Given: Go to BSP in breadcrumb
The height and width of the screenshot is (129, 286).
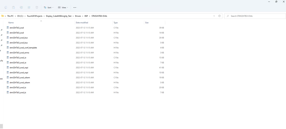Looking at the screenshot, I should coord(86,16).
